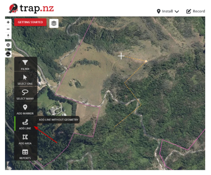Print the current map view
Viewport: 211px width, 175px height.
click(x=8, y=54)
